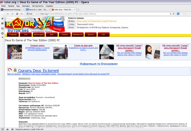
Task: Click Скачать Deus_Ex.torrent link
Action: [38, 71]
